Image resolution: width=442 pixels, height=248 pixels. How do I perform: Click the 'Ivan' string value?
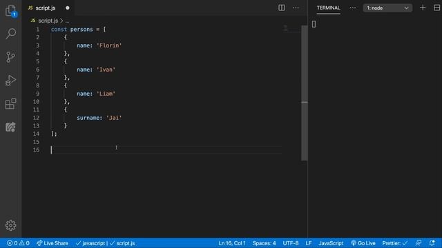pyautogui.click(x=106, y=70)
